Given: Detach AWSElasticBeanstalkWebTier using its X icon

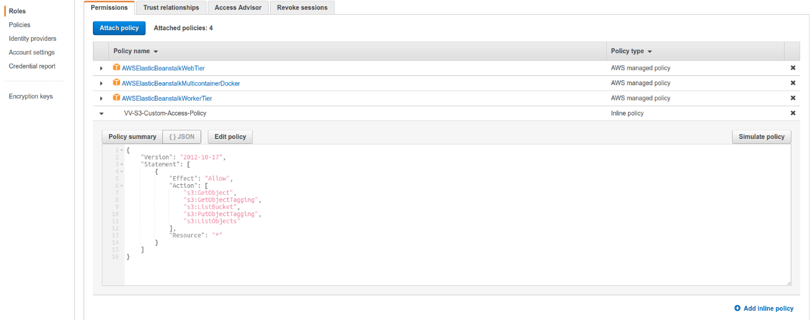Looking at the screenshot, I should pyautogui.click(x=793, y=68).
